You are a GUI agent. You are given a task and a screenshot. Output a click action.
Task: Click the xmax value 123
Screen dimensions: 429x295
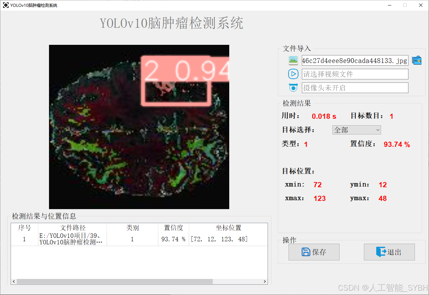click(x=320, y=198)
